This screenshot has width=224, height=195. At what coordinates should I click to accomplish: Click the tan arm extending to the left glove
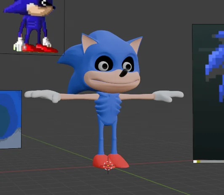(x=79, y=96)
